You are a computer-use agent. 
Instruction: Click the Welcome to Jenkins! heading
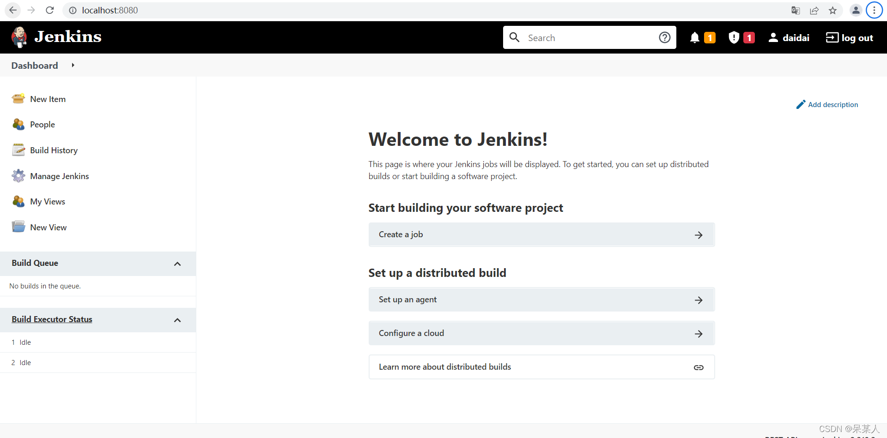pos(458,139)
